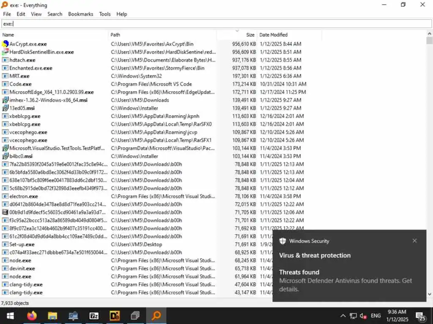Select xbeblcpg.exe in Roaming\kpnh path
Screen dimensions: 433x324
click(x=25, y=116)
